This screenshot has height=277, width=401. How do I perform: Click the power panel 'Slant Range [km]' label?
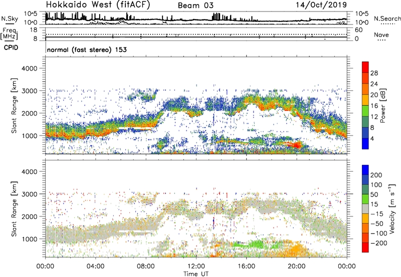[x=14, y=105]
